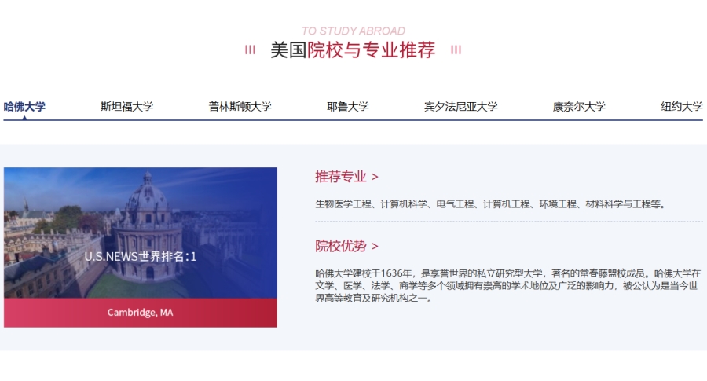This screenshot has height=381, width=707.
Task: Expand the arrow beside 推荐专业
Action: coord(375,178)
